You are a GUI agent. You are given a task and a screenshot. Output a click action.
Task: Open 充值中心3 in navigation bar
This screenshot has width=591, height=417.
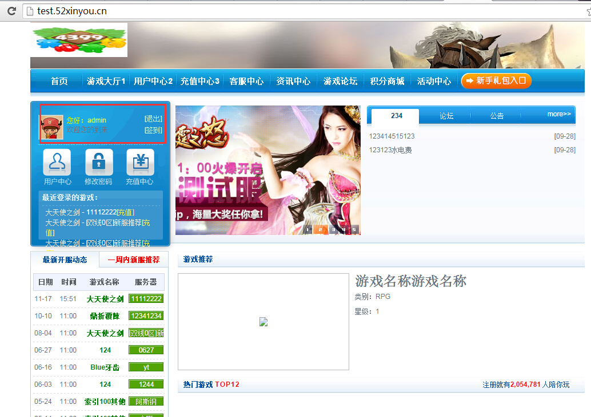[200, 81]
